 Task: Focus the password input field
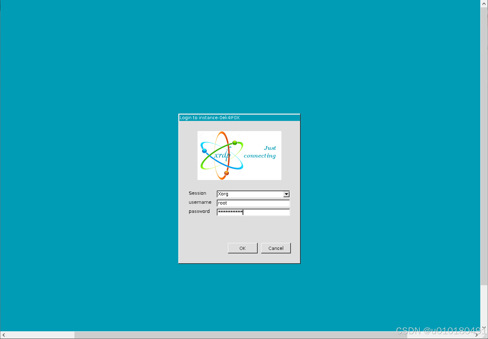[253, 212]
